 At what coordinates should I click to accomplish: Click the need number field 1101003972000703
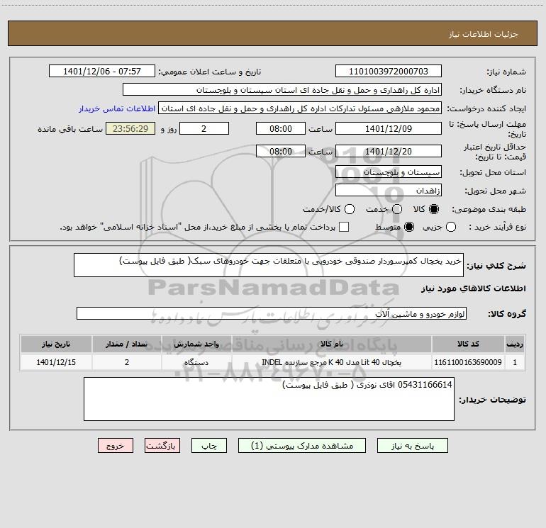(x=389, y=72)
